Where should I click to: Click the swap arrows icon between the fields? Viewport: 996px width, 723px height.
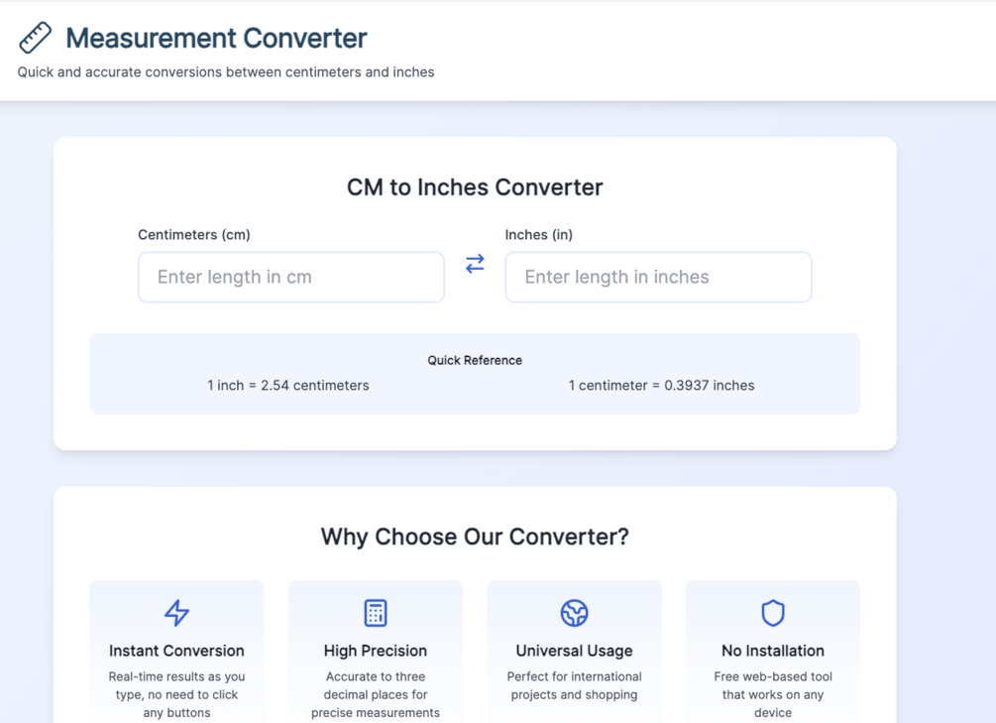click(x=475, y=264)
